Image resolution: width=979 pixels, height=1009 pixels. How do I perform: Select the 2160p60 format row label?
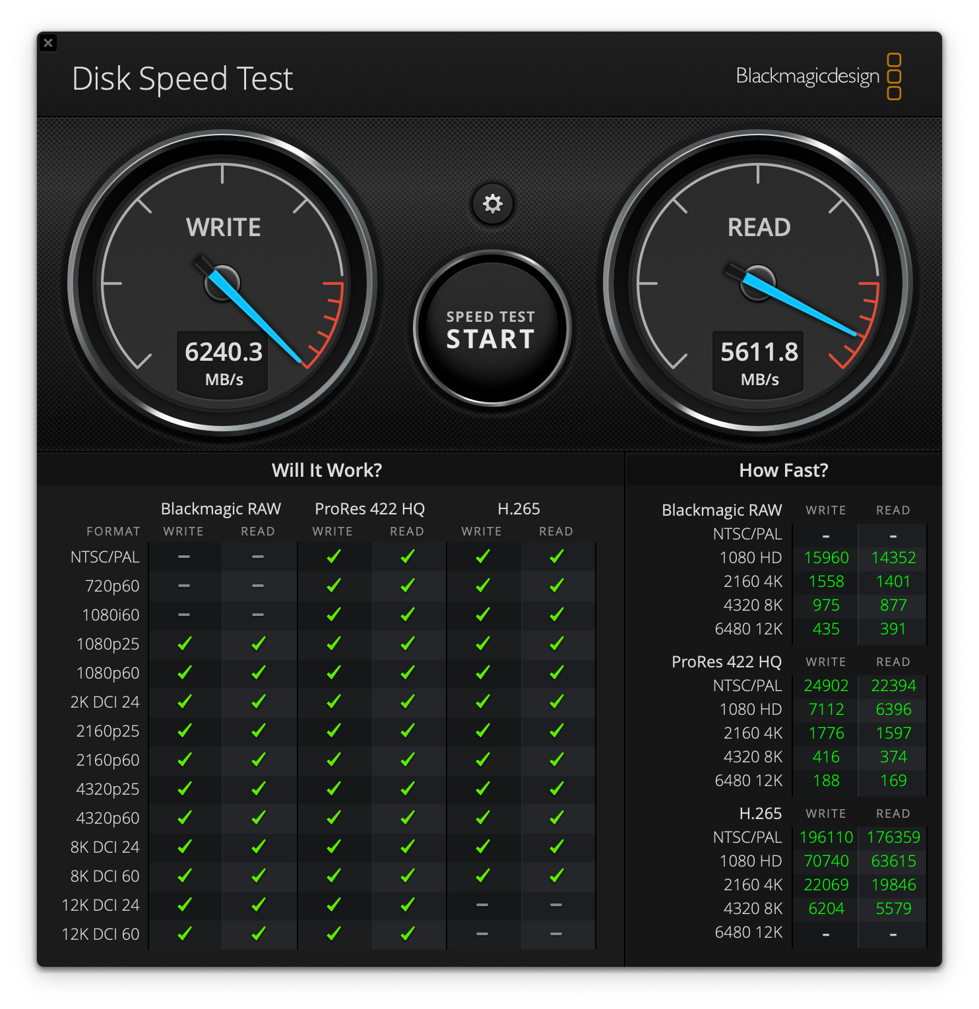(x=108, y=760)
